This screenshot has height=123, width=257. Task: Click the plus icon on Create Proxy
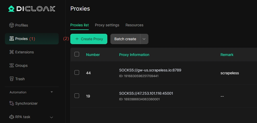[77, 39]
